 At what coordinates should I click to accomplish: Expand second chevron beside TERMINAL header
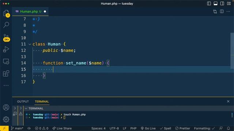[20, 108]
